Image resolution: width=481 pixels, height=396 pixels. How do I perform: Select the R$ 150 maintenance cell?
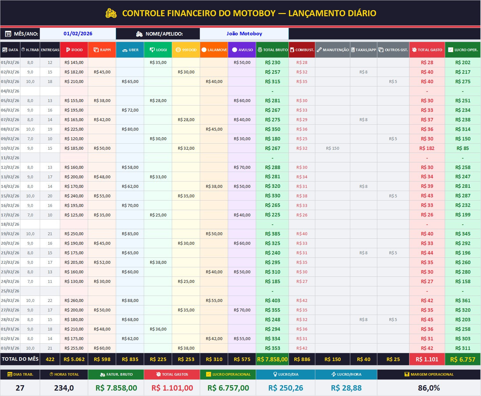tap(332, 148)
